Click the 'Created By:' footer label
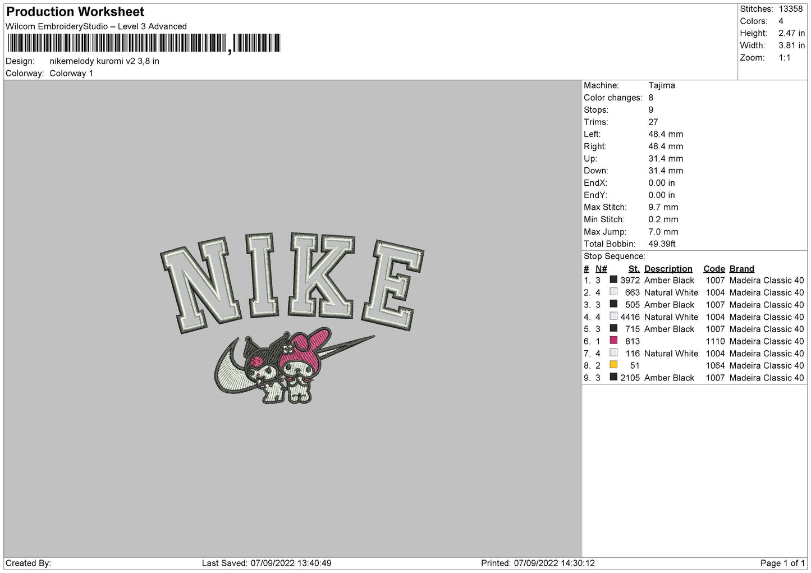Image resolution: width=811 pixels, height=573 pixels. pyautogui.click(x=28, y=563)
